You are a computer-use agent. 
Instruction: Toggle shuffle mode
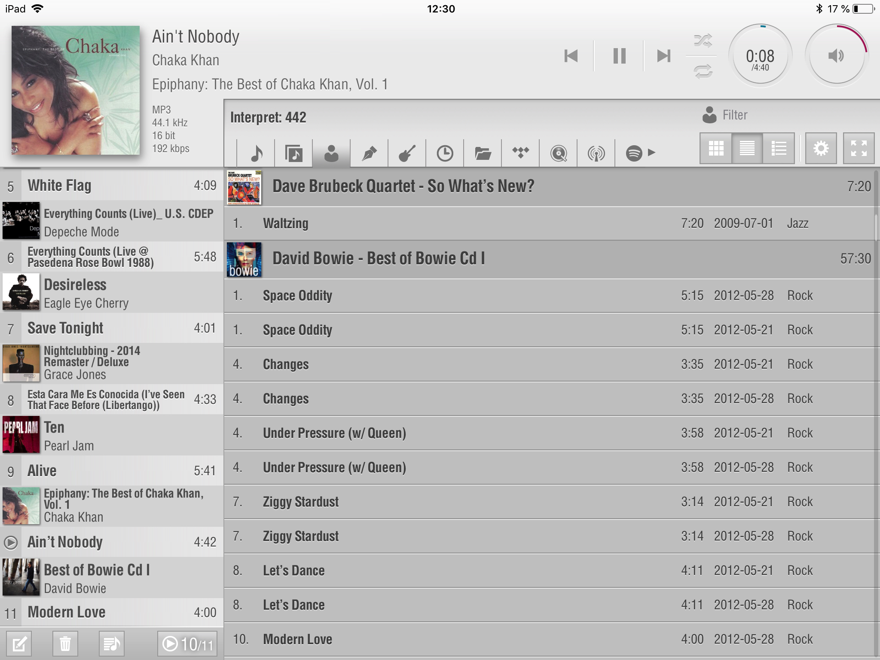click(x=703, y=40)
